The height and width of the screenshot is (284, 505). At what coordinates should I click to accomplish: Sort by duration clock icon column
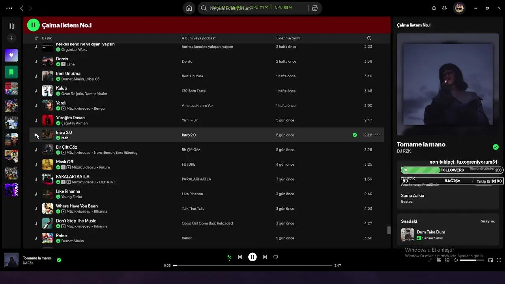[369, 38]
